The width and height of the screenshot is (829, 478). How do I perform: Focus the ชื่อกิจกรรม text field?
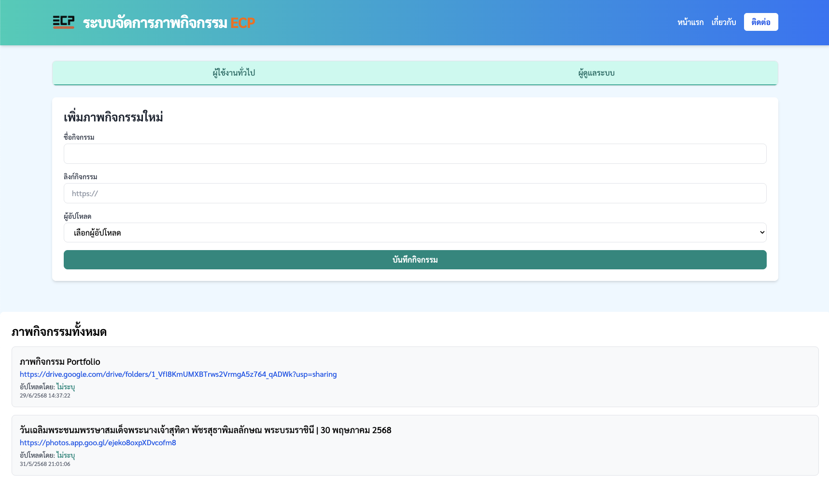[x=415, y=154]
